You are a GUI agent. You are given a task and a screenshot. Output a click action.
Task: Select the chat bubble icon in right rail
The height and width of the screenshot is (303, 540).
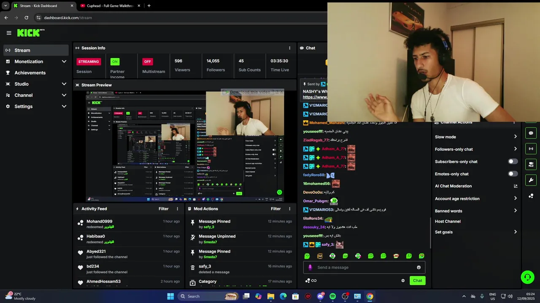click(x=531, y=133)
